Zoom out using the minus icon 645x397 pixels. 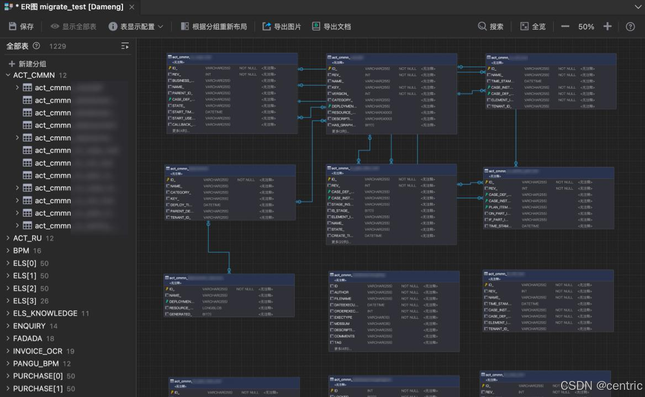[x=565, y=26]
